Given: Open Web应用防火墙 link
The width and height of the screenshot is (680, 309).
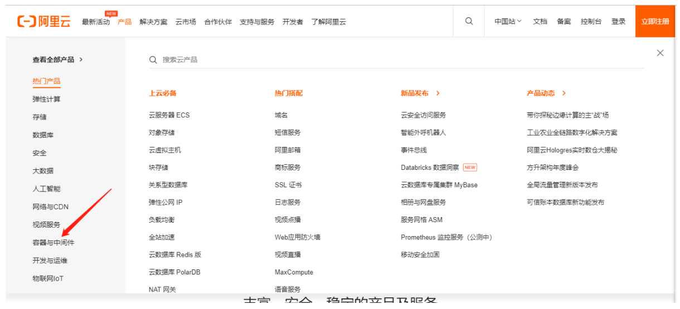Looking at the screenshot, I should click(x=298, y=237).
